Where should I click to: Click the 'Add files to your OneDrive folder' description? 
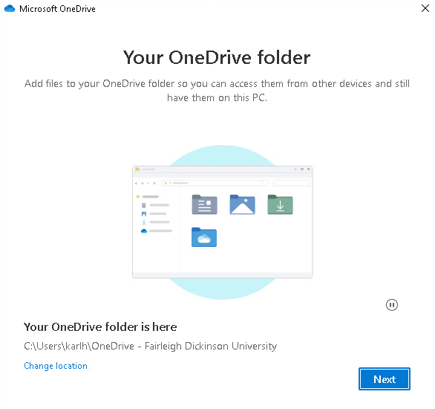(217, 91)
